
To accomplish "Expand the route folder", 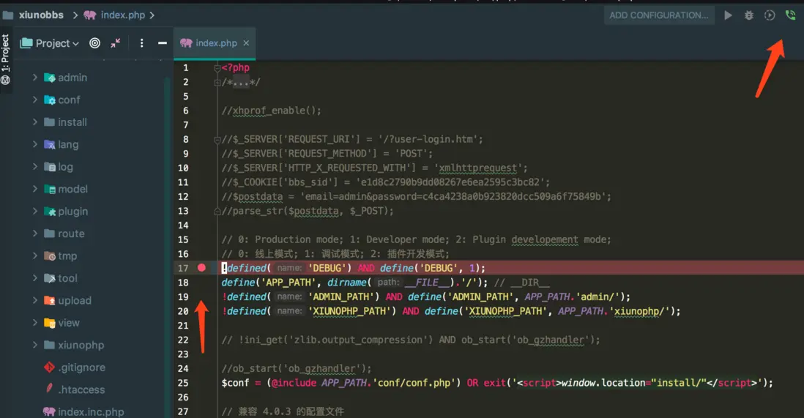I will pos(35,234).
